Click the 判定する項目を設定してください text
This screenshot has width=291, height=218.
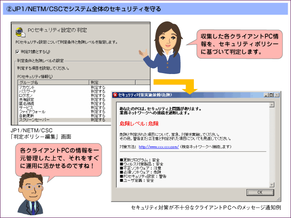coord(43,68)
